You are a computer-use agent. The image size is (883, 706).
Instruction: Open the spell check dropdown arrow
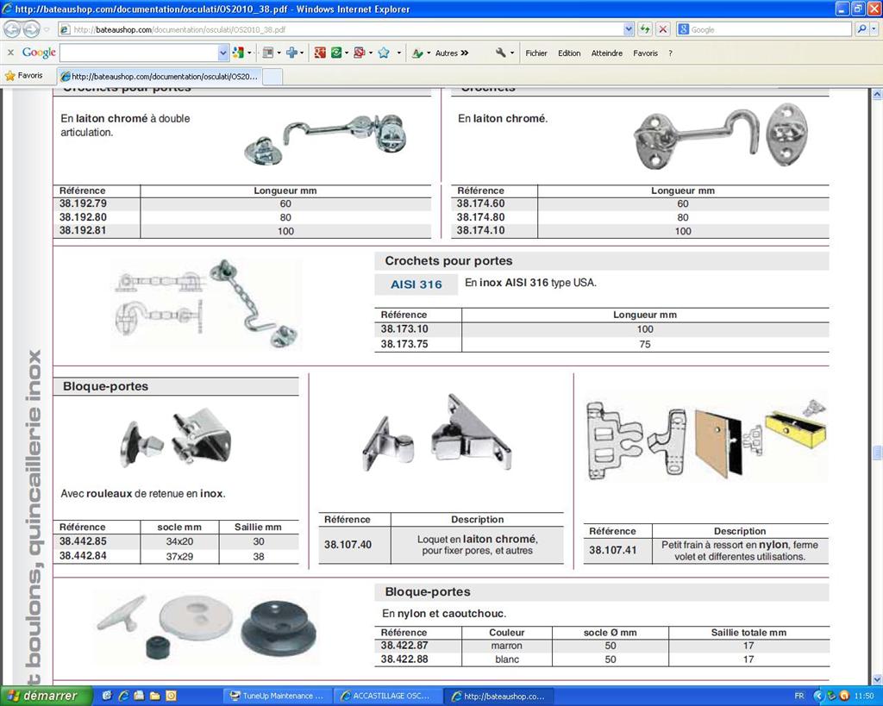pyautogui.click(x=429, y=53)
